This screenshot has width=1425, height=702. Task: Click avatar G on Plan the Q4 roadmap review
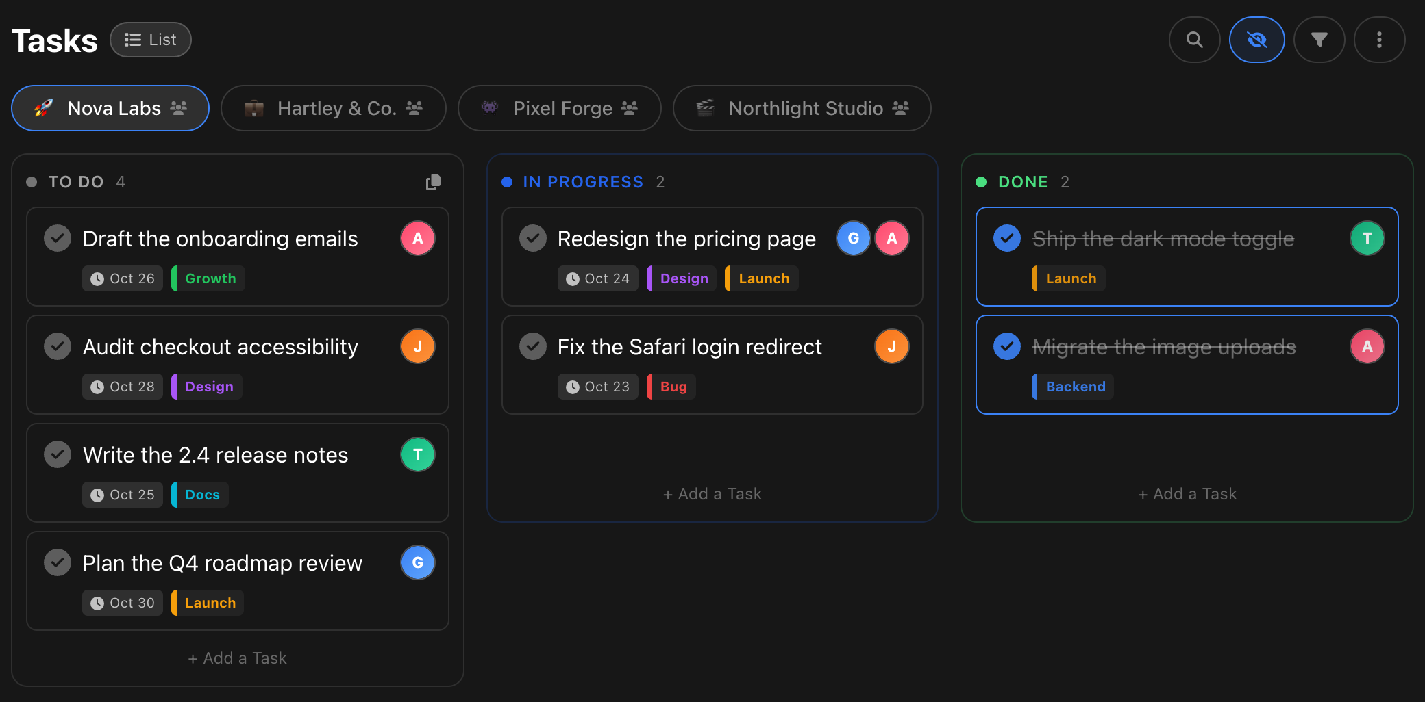[418, 562]
